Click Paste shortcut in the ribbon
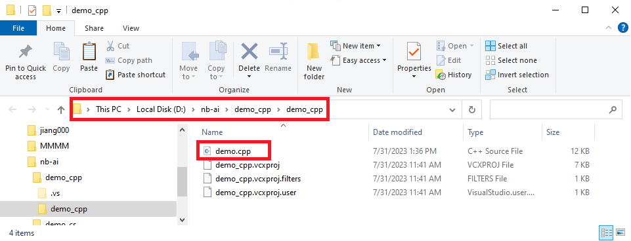This screenshot has height=241, width=631. pos(136,75)
